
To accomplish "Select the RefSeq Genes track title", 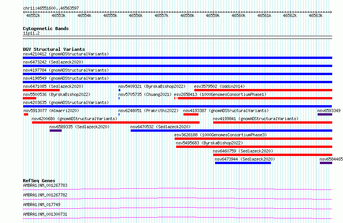I will [39, 181].
